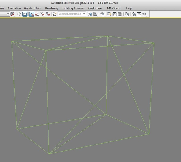Click the Render Production teapot icon
The height and width of the screenshot is (162, 181).
point(144,14)
